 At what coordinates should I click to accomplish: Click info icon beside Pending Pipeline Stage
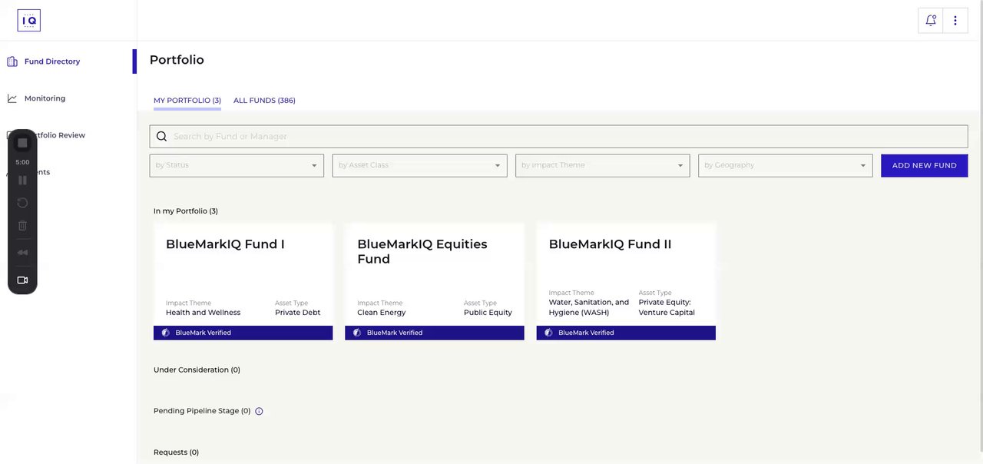click(259, 411)
